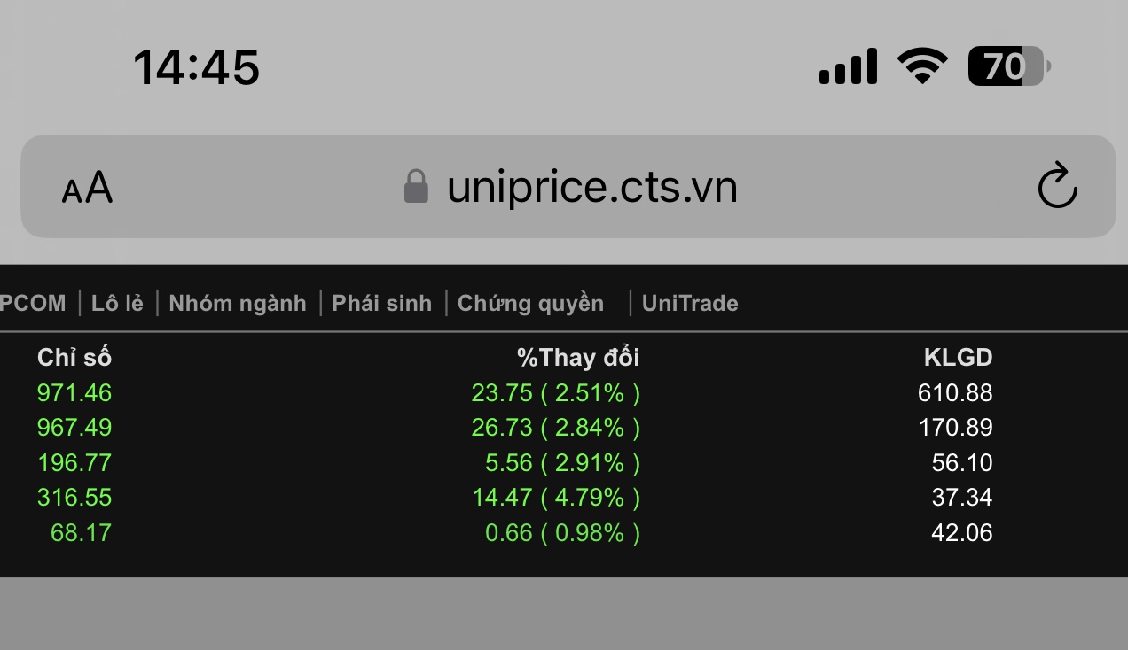Screen dimensions: 1128x650
Task: Switch to the Lô lẻ tab
Action: click(117, 303)
